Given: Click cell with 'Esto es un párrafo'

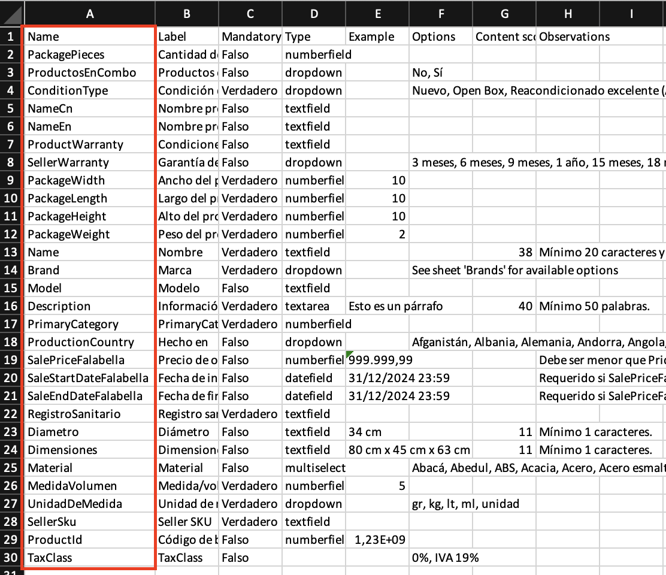Looking at the screenshot, I should (377, 306).
